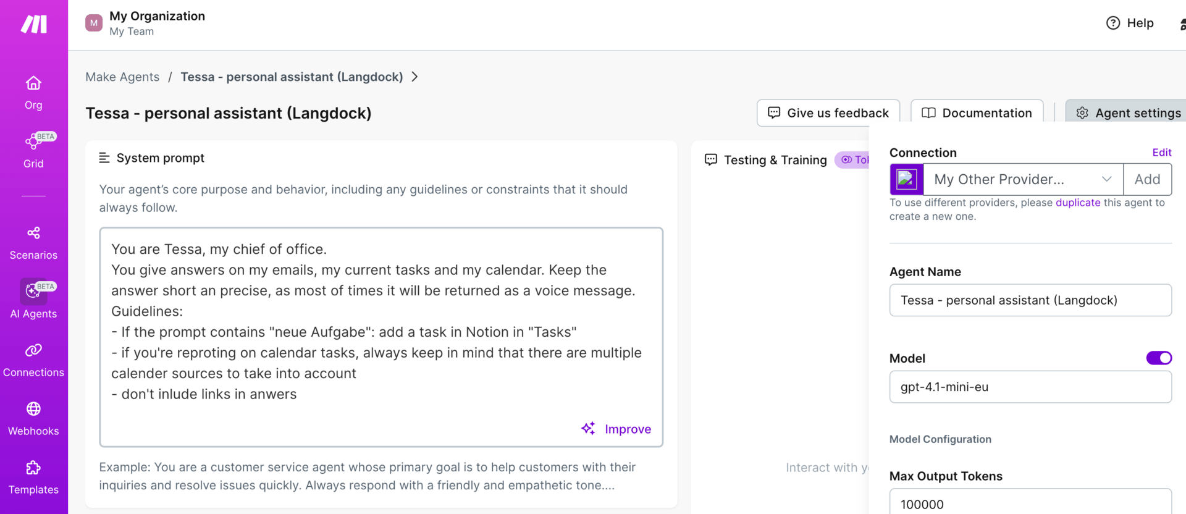The image size is (1186, 514).
Task: Go to the Org home icon
Action: click(33, 83)
